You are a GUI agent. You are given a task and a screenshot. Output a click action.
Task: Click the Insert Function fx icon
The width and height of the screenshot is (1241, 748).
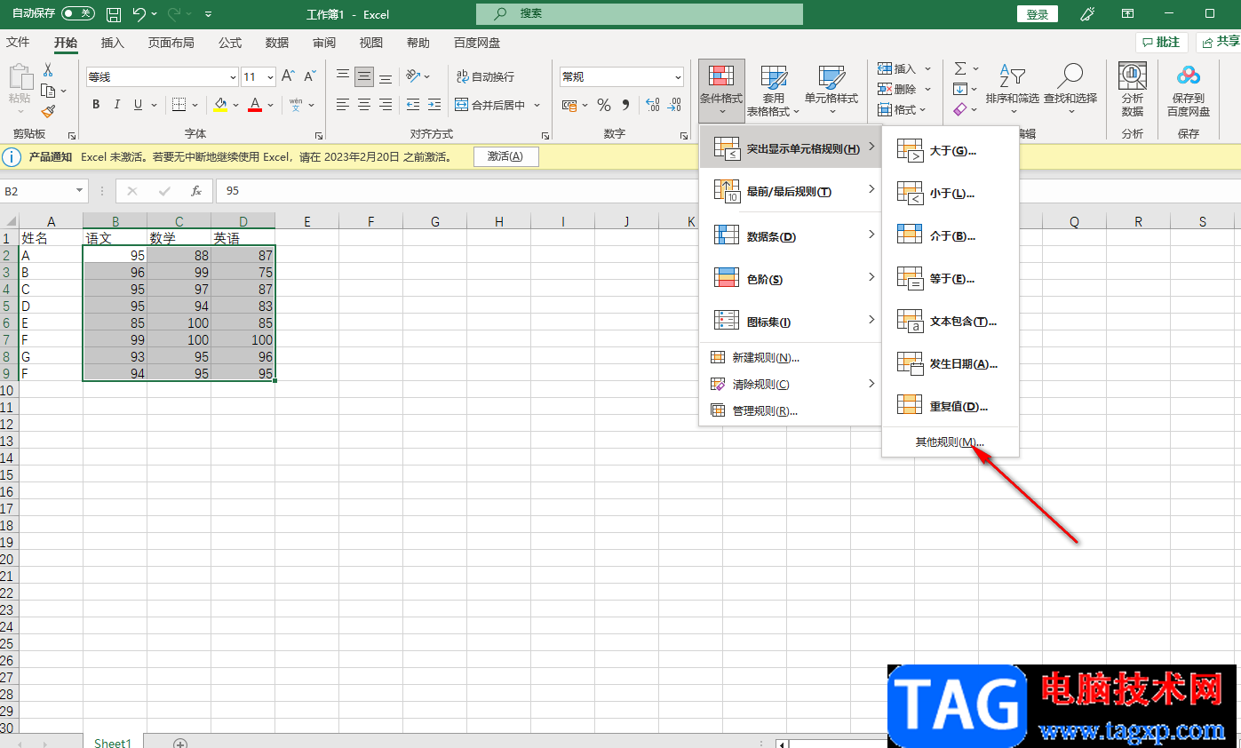tap(196, 191)
